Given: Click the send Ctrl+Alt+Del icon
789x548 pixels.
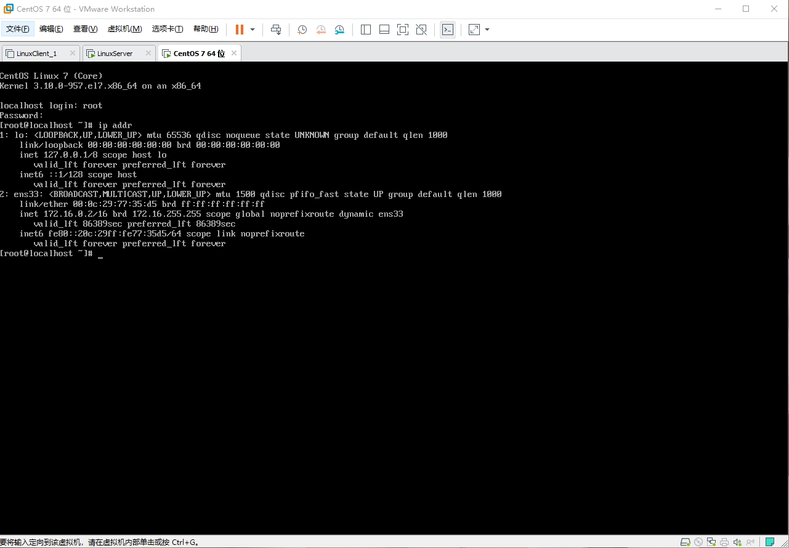Looking at the screenshot, I should point(276,30).
